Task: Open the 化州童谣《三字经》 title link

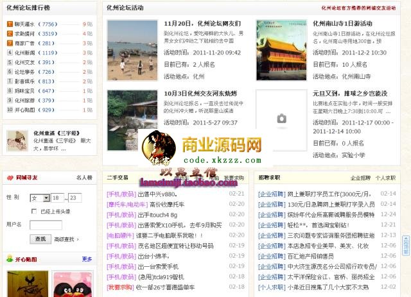Action: (57, 133)
